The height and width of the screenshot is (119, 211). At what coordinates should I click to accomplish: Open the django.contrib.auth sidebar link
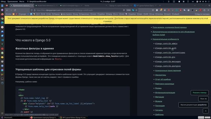click(x=166, y=48)
